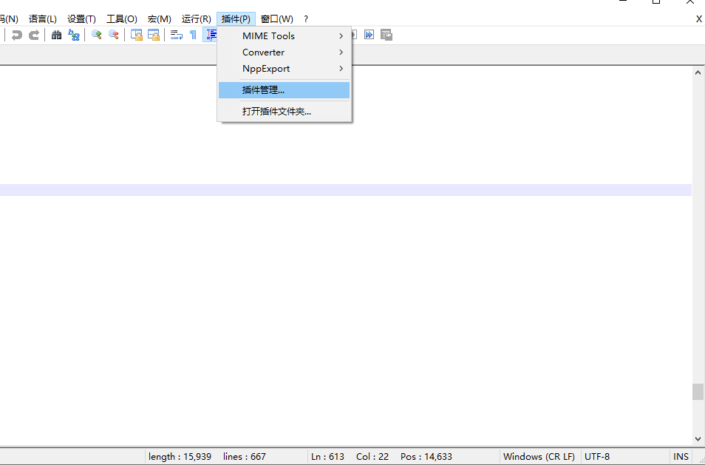
Task: Click the length : 15,939 status text
Action: point(180,456)
